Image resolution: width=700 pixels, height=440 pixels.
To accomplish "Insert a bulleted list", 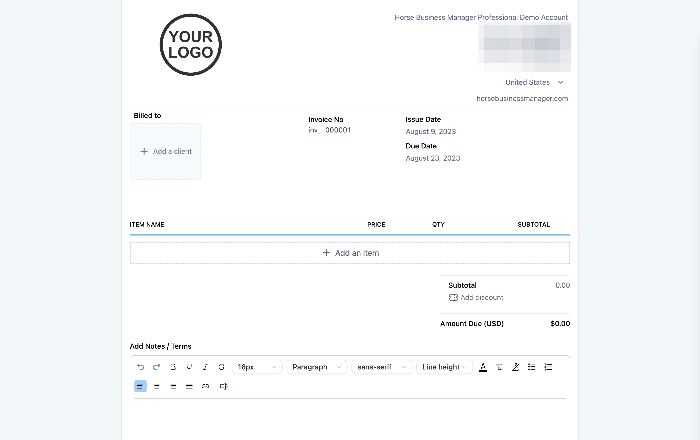I will (532, 367).
